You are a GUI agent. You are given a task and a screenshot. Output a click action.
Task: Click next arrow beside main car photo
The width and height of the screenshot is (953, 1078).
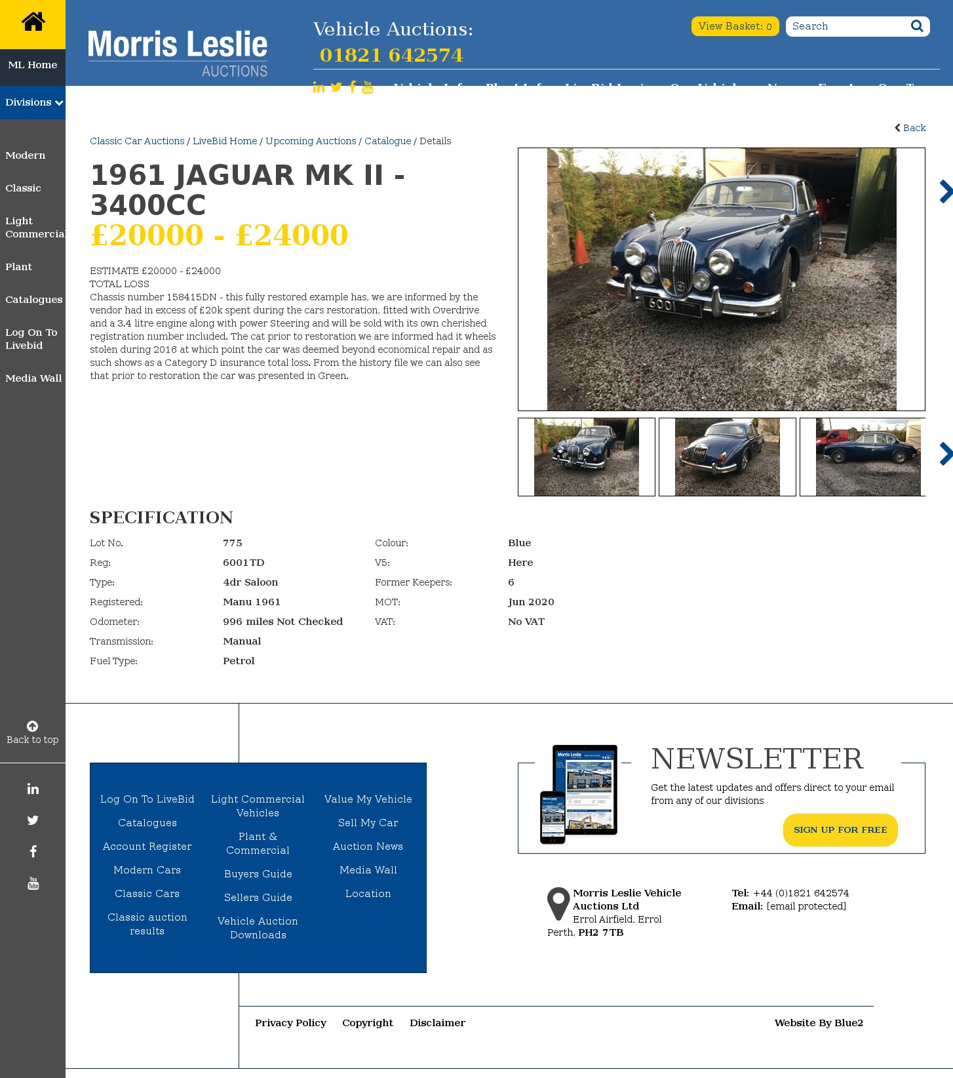coord(946,191)
